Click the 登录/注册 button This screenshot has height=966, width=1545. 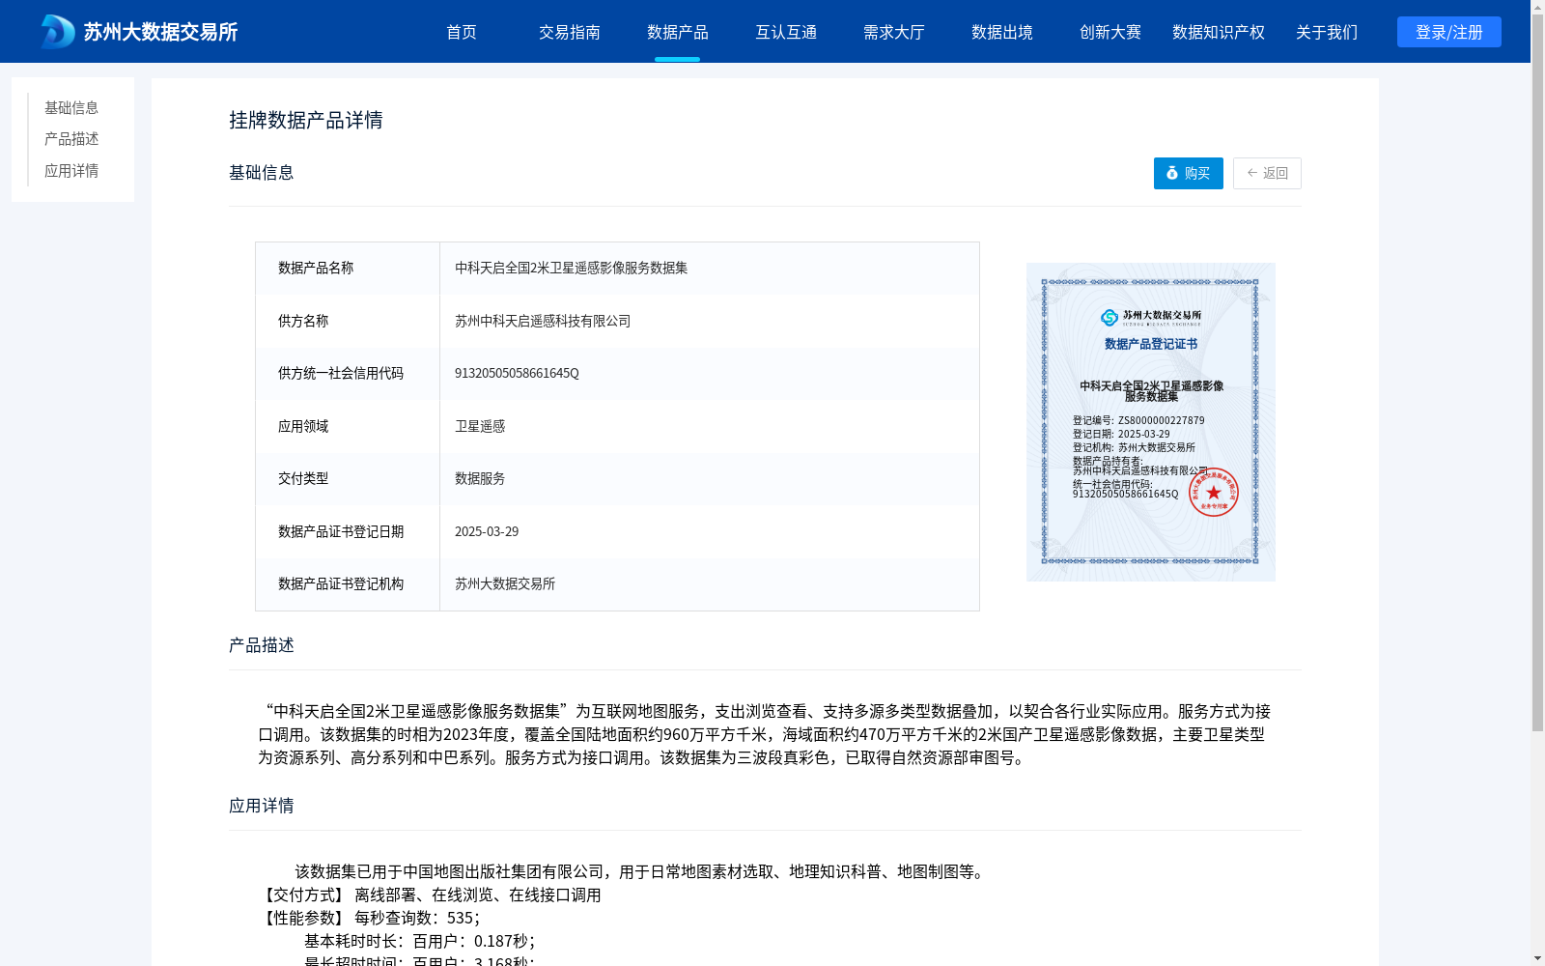[1448, 31]
